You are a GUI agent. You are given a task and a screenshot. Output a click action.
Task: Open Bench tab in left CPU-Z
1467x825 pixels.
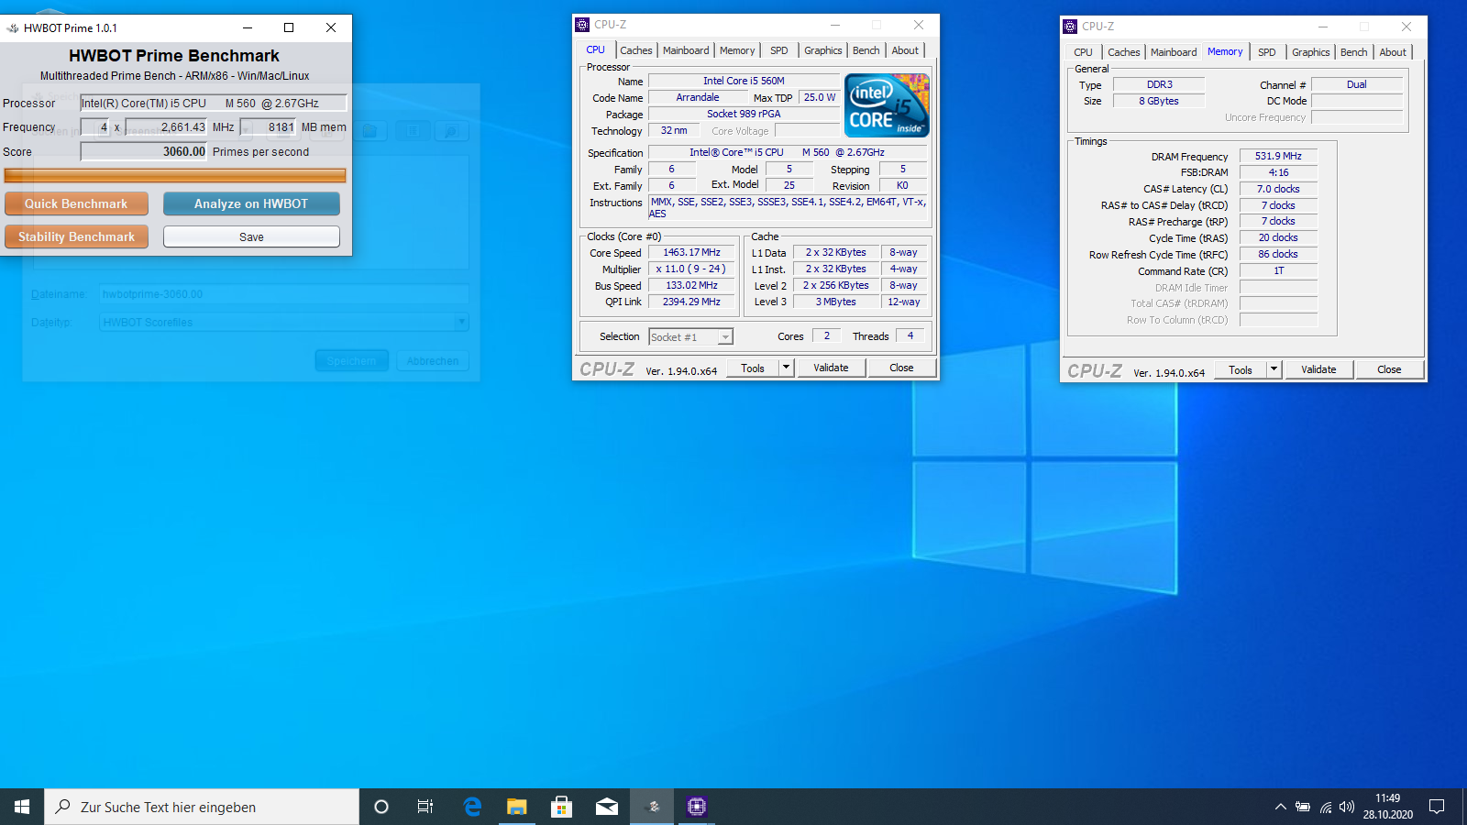tap(866, 50)
